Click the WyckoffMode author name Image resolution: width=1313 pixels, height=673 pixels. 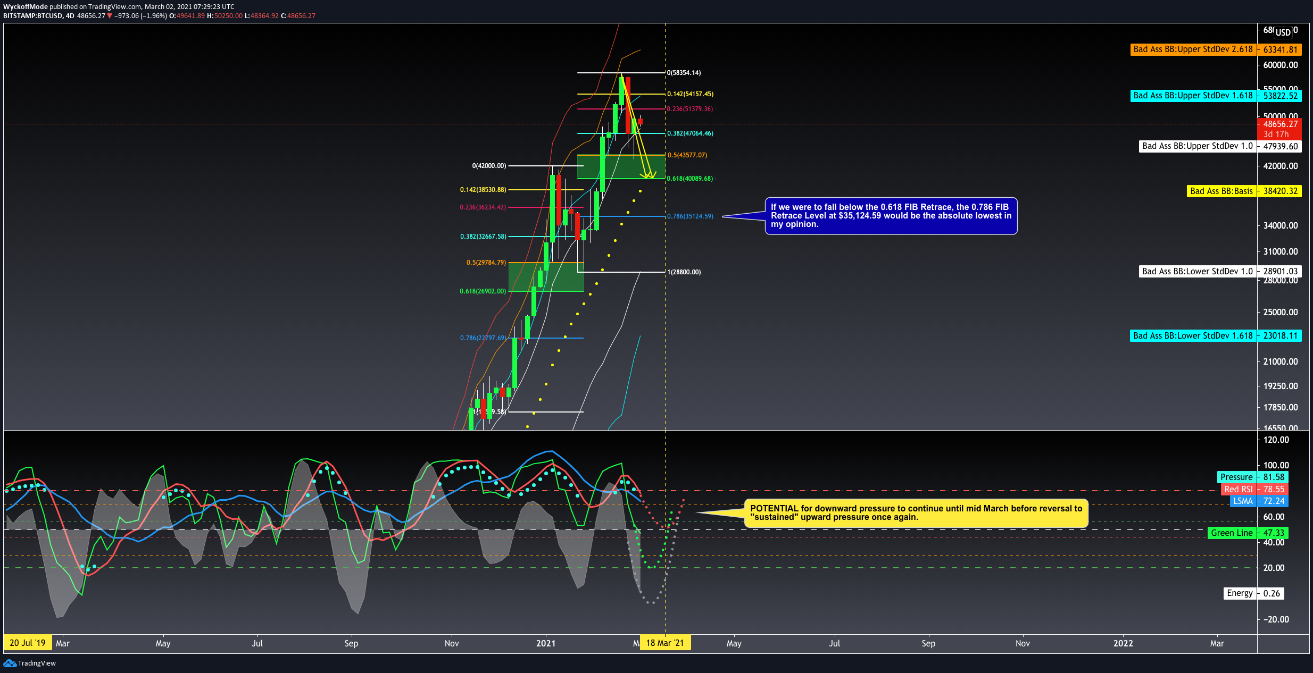(x=25, y=7)
